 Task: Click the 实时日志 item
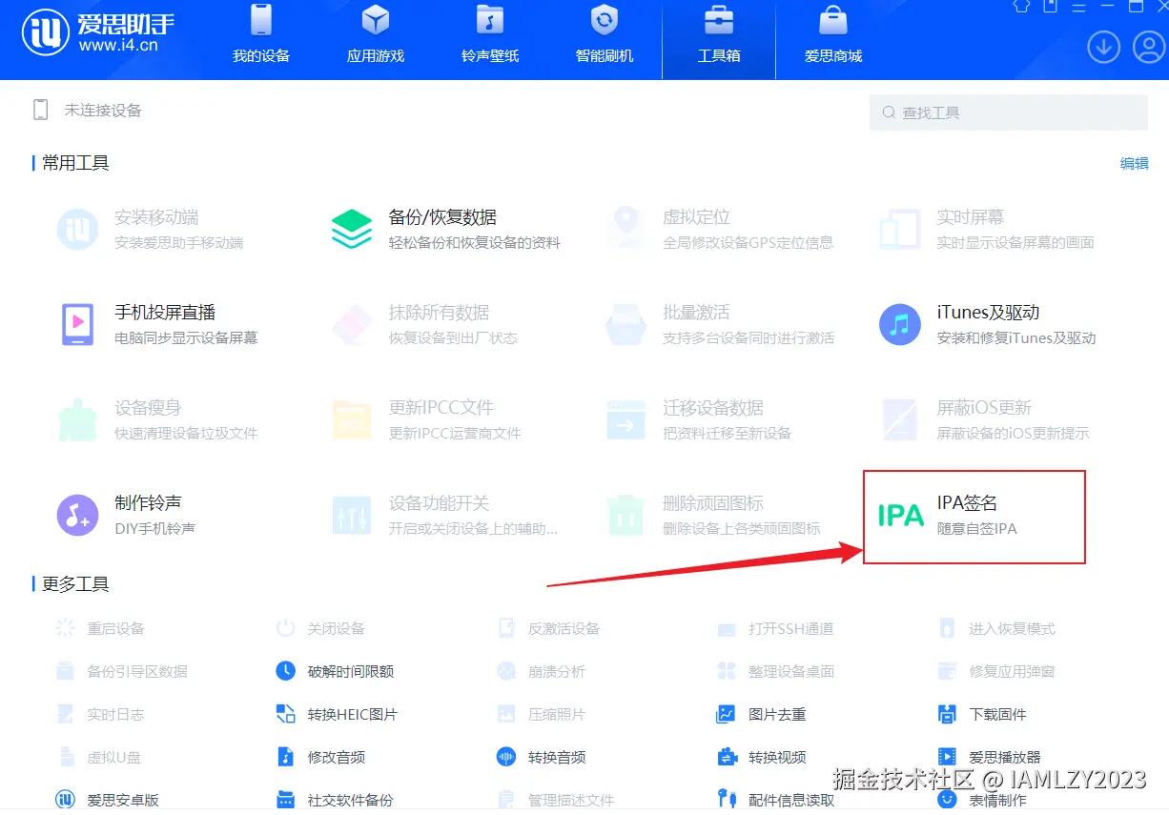coord(100,714)
